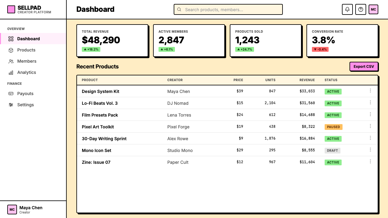Click the Total Revenue $48,290 card
388x218 pixels.
tap(112, 41)
